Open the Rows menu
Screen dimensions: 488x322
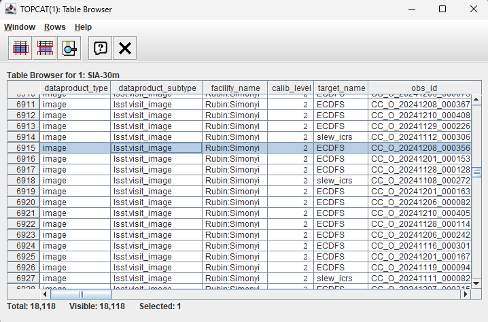coord(55,27)
